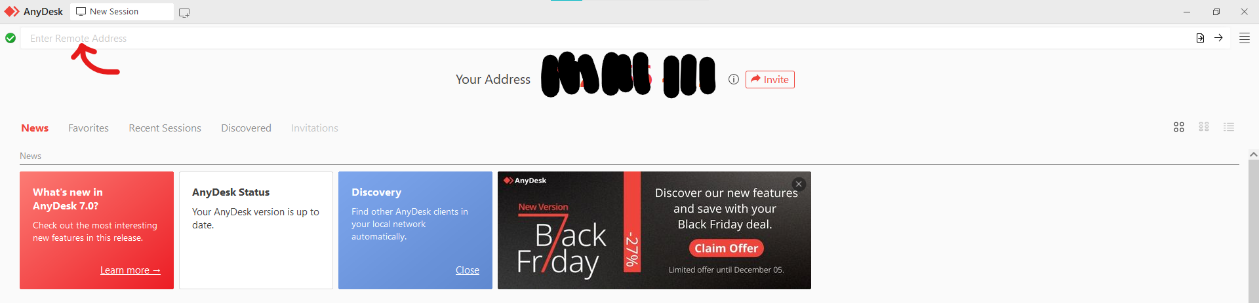Viewport: 1259px width, 303px height.
Task: Switch to list view layout
Action: click(x=1229, y=127)
